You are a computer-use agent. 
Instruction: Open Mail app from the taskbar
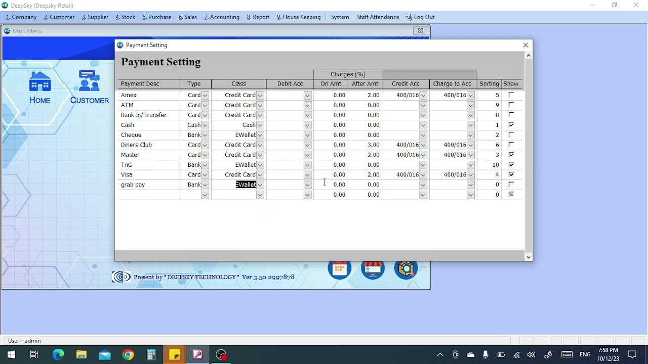point(105,355)
